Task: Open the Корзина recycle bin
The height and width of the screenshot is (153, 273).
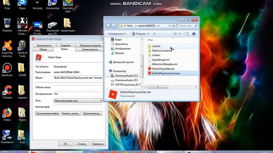Action: (7, 25)
